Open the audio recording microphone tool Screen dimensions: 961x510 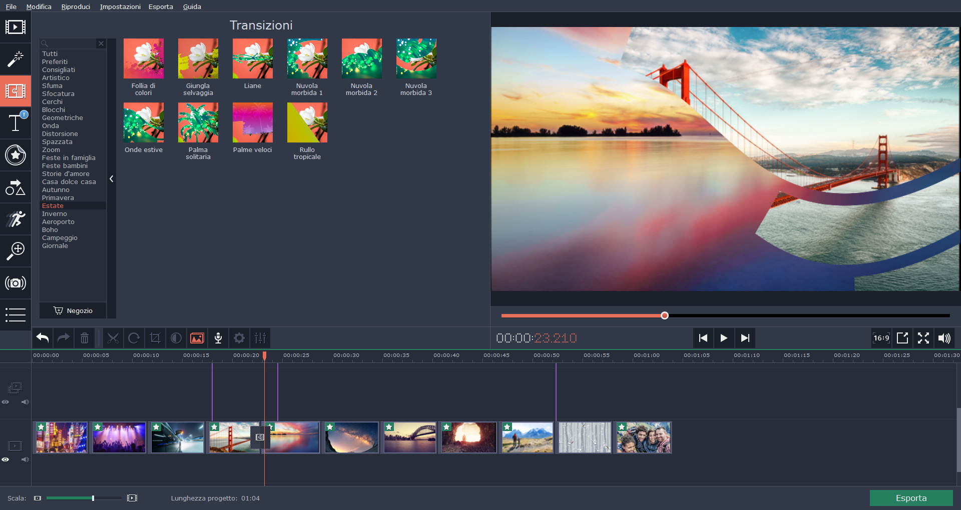pyautogui.click(x=218, y=338)
